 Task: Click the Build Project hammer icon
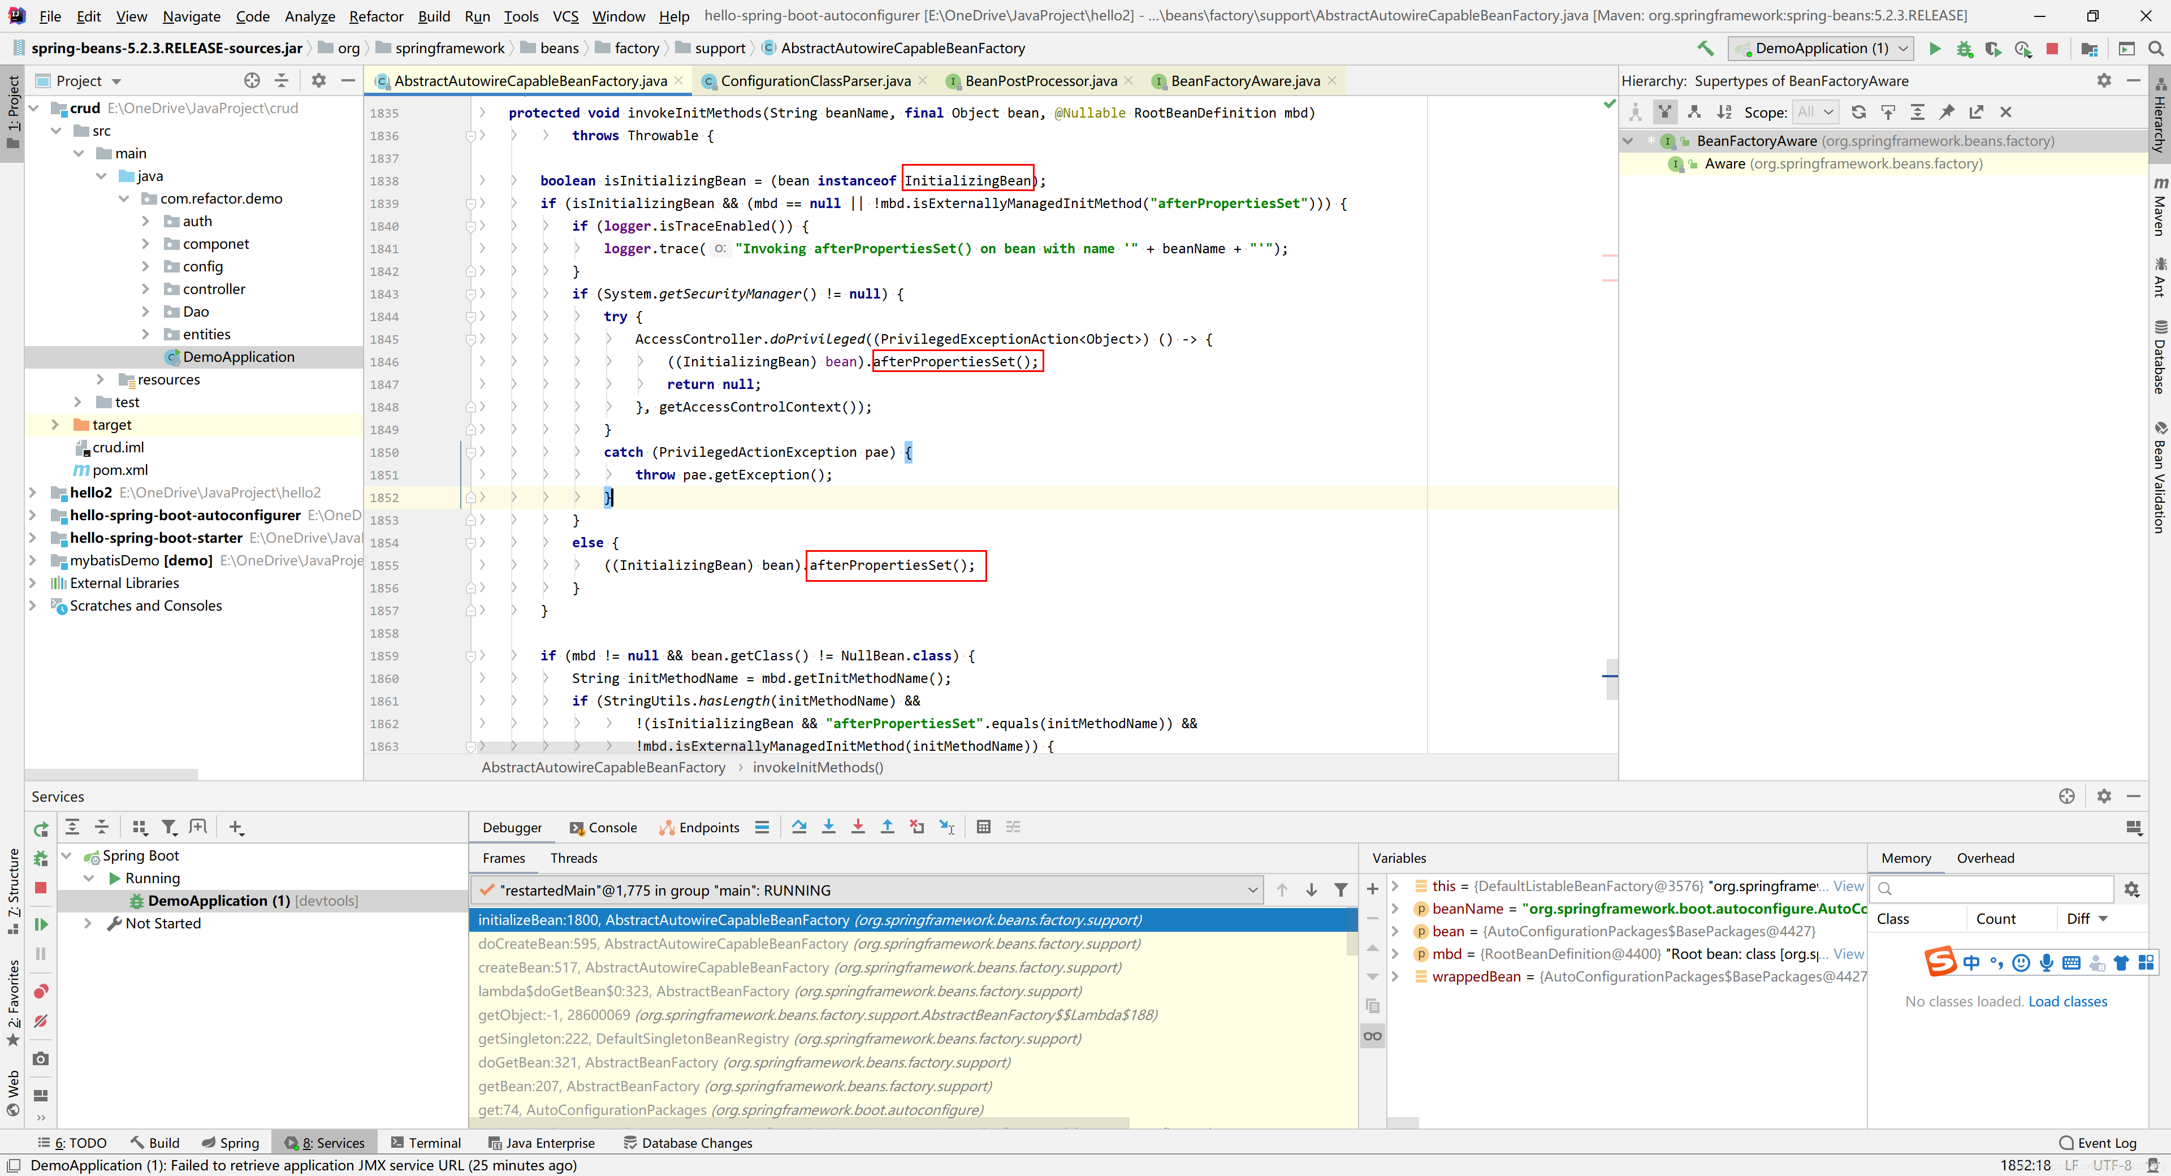(1705, 48)
